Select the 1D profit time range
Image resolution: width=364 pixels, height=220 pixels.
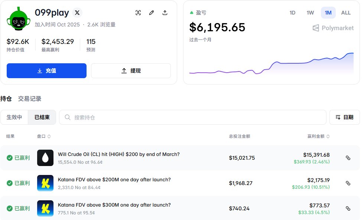[x=292, y=13]
